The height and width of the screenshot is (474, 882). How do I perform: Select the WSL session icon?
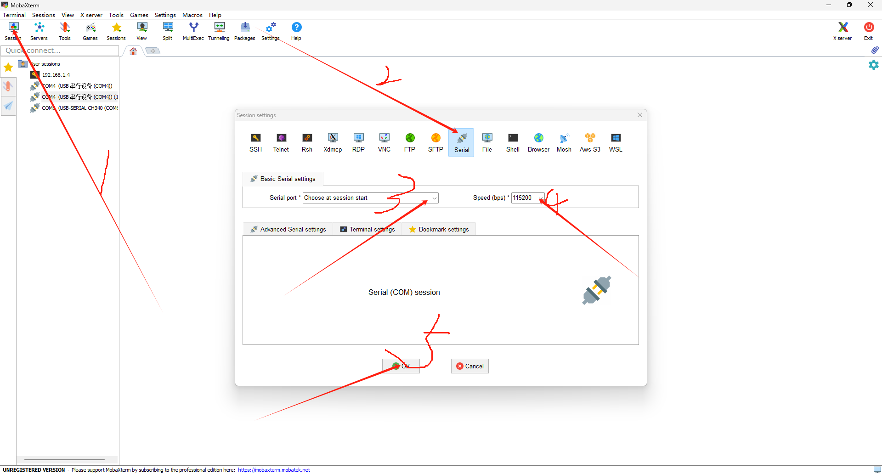point(616,142)
